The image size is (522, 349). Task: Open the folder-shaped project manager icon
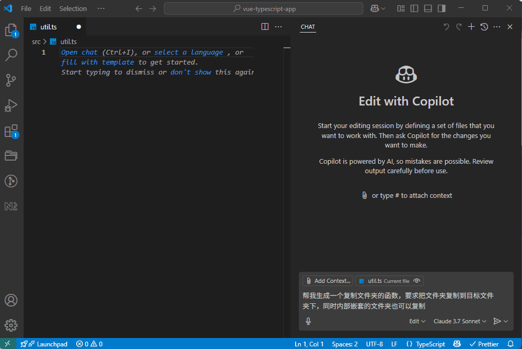pos(12,156)
